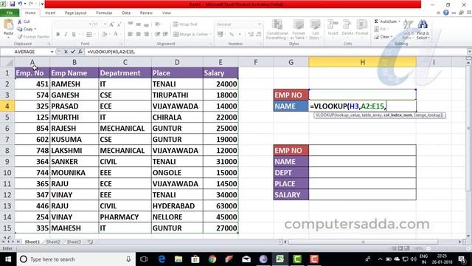The width and height of the screenshot is (472, 266).
Task: Open Microsoft Excel Help question mark icon
Action: (445, 13)
